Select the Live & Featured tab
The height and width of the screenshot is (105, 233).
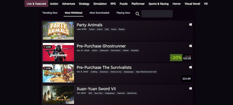point(36,4)
